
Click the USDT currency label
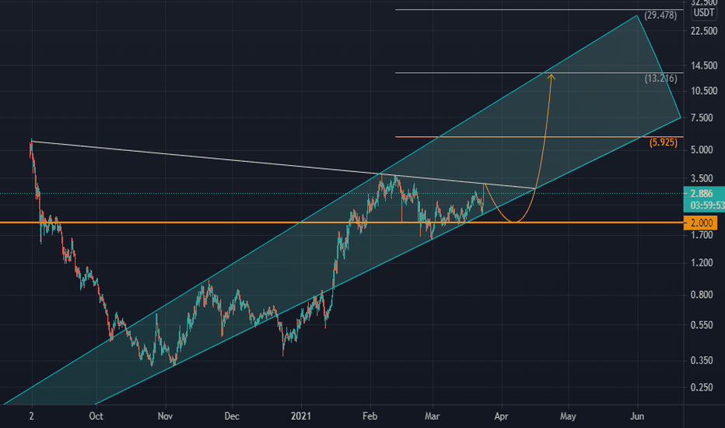(704, 13)
